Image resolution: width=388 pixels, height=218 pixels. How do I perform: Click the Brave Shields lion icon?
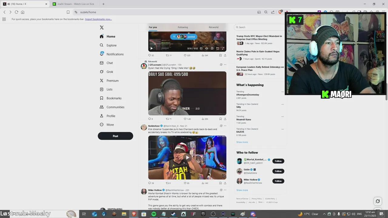[x=280, y=12]
